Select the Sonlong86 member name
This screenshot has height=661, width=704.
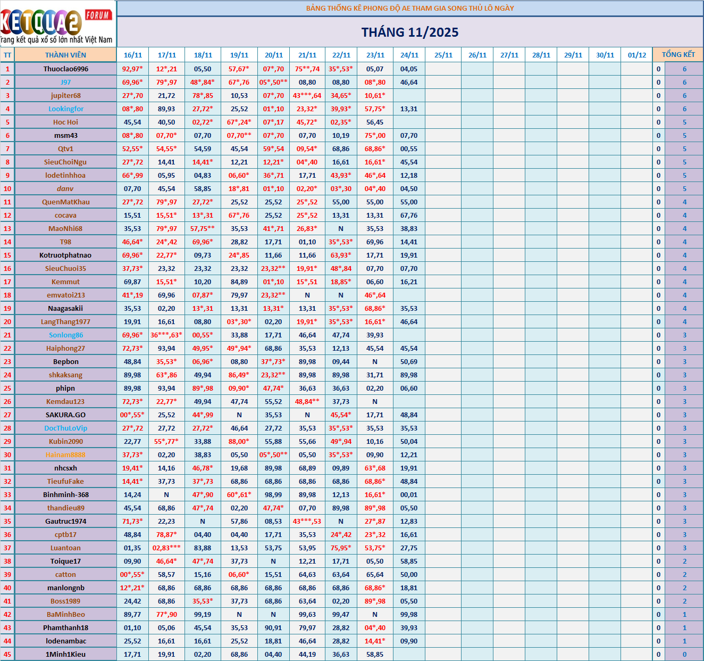click(x=66, y=335)
